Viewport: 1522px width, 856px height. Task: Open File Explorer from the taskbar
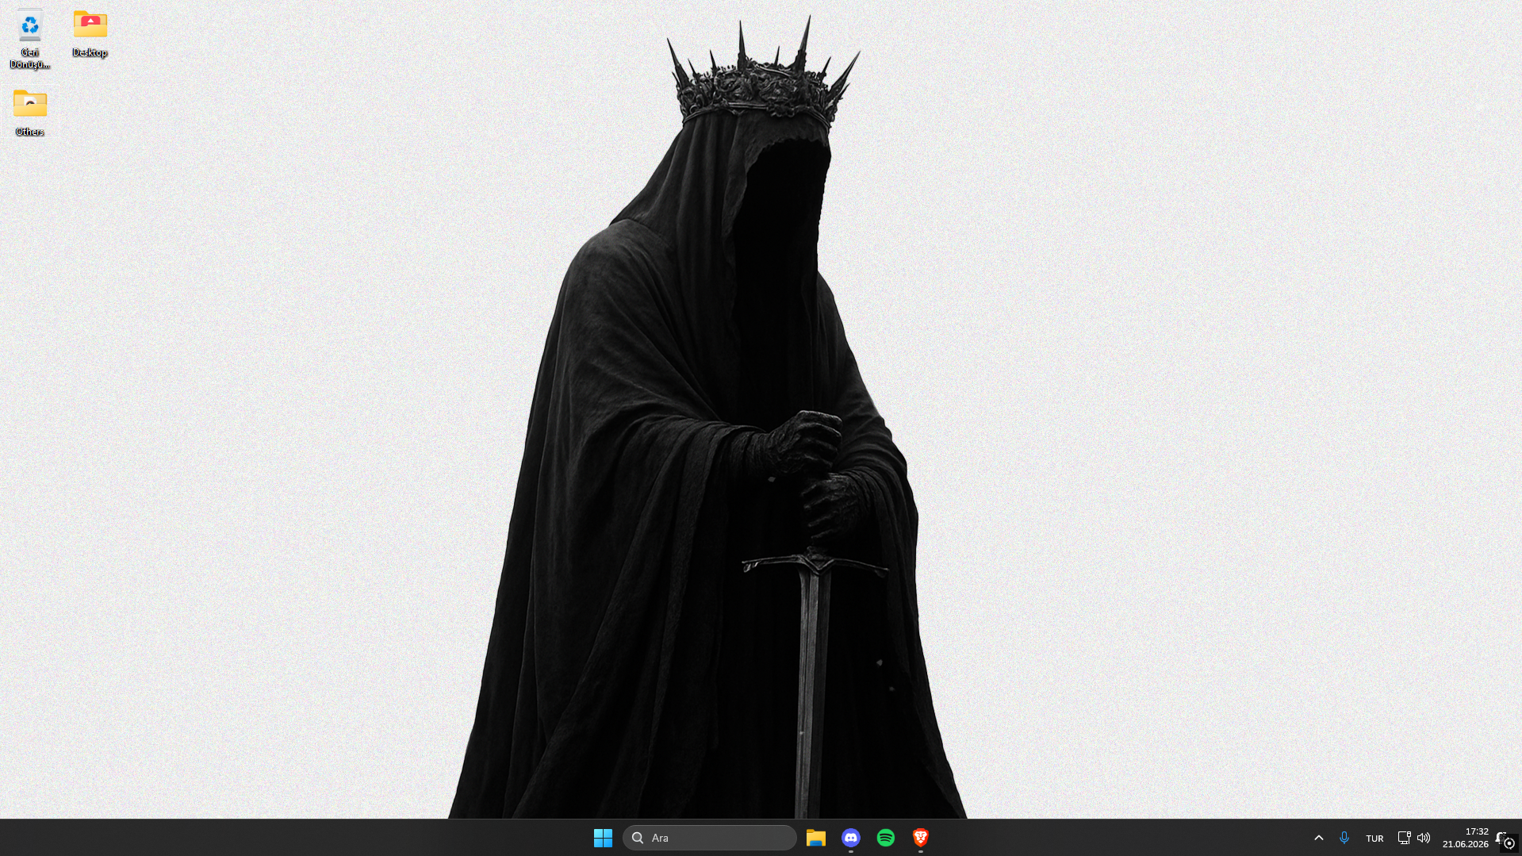click(816, 838)
